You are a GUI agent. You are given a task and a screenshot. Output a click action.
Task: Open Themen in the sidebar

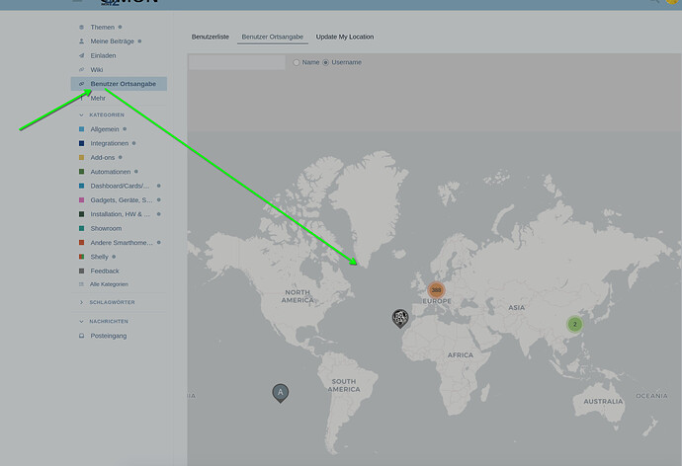103,28
